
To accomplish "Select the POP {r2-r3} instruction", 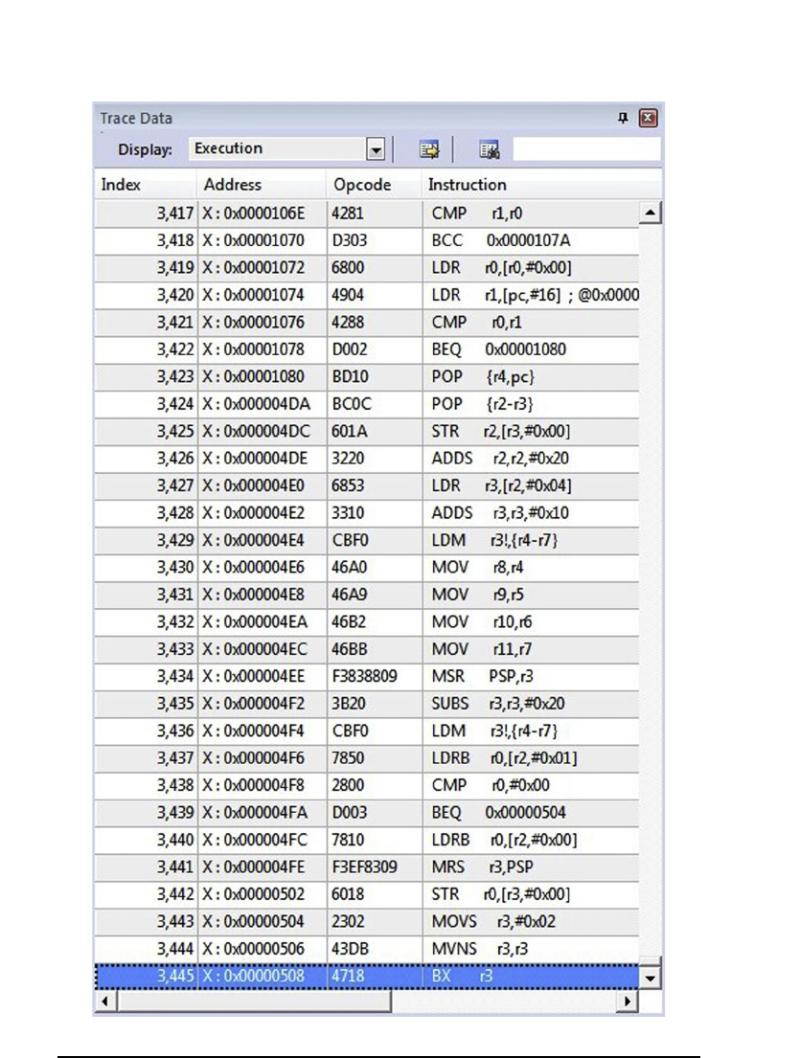I will (482, 403).
